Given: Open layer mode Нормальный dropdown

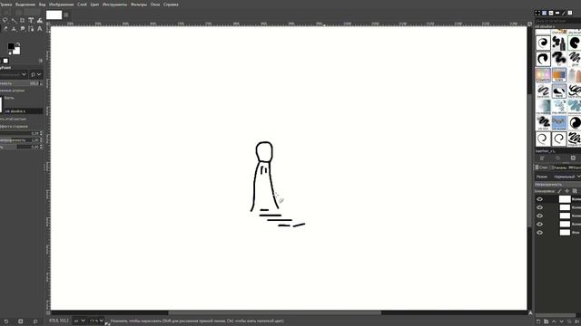Looking at the screenshot, I should coord(566,177).
